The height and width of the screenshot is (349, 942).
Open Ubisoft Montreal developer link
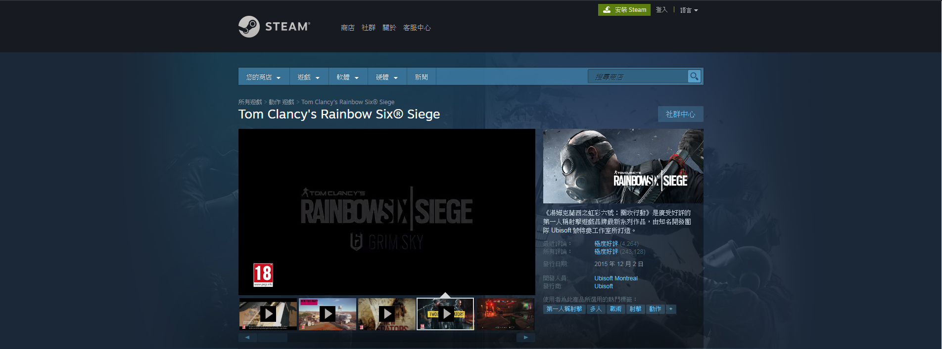pos(615,278)
